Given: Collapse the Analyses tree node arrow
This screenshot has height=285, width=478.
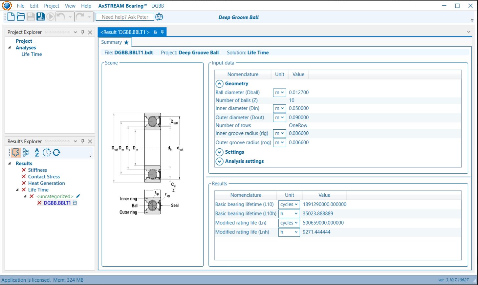Looking at the screenshot, I should tap(9, 48).
